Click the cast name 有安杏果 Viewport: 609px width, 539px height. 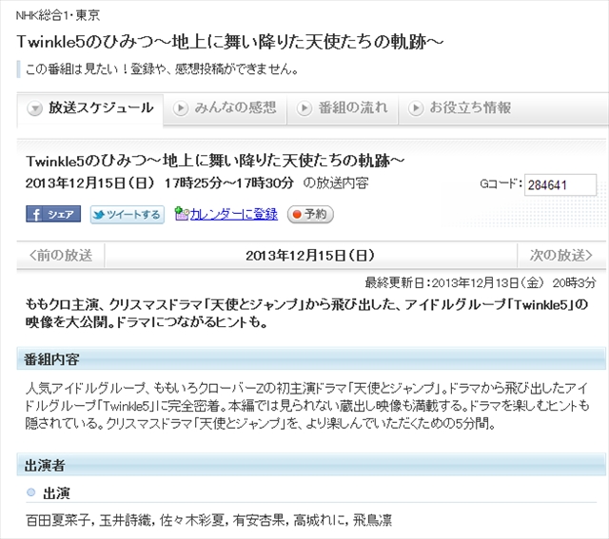point(259,520)
